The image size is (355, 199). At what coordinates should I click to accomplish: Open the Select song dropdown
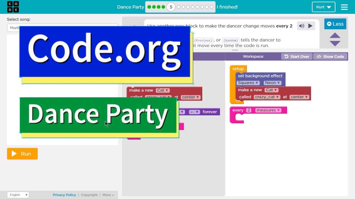tap(62, 28)
